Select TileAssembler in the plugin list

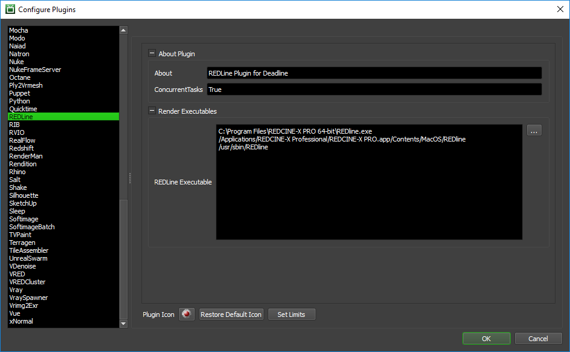coord(63,250)
